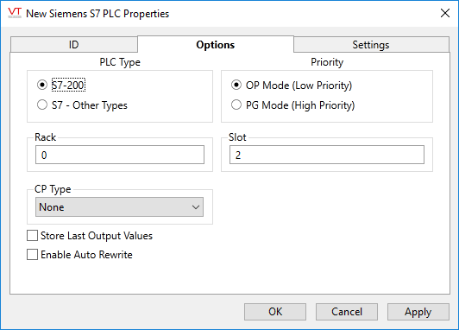The width and height of the screenshot is (459, 330).
Task: Close the Siemens S7 PLC Properties dialog
Action: [445, 13]
